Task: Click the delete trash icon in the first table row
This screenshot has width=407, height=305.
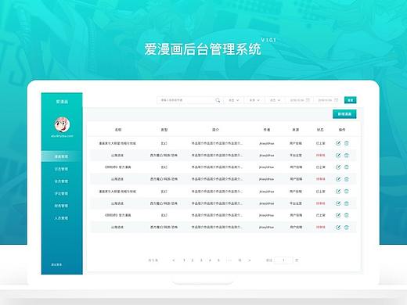Action: pos(347,143)
